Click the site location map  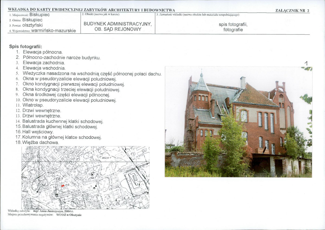85,177
